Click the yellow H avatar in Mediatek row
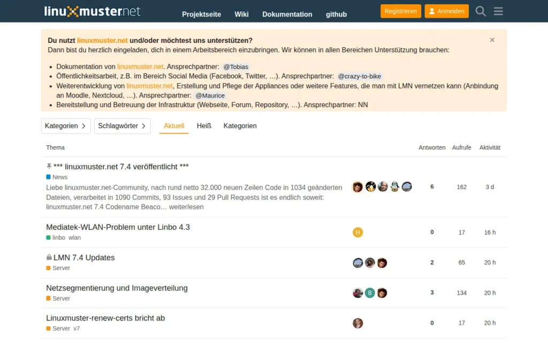Viewport: 548px width, 343px height. [x=357, y=233]
